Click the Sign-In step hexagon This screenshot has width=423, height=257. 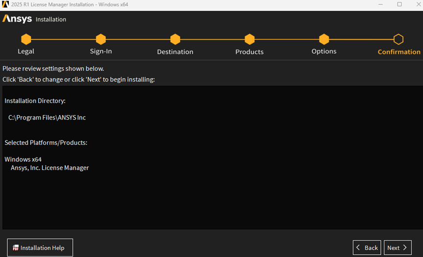point(101,40)
